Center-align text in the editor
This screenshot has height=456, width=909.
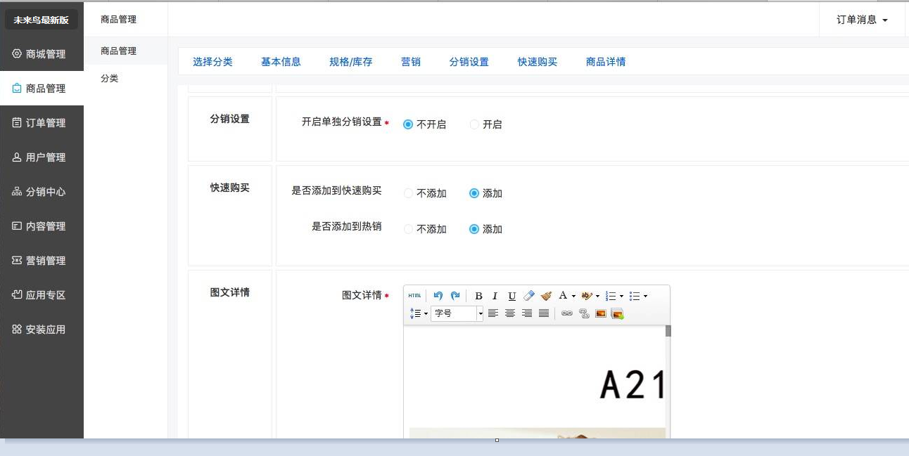click(x=510, y=313)
